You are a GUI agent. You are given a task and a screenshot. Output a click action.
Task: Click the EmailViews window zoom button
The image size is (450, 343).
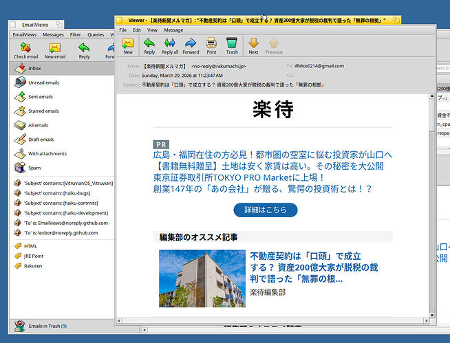[x=59, y=24]
